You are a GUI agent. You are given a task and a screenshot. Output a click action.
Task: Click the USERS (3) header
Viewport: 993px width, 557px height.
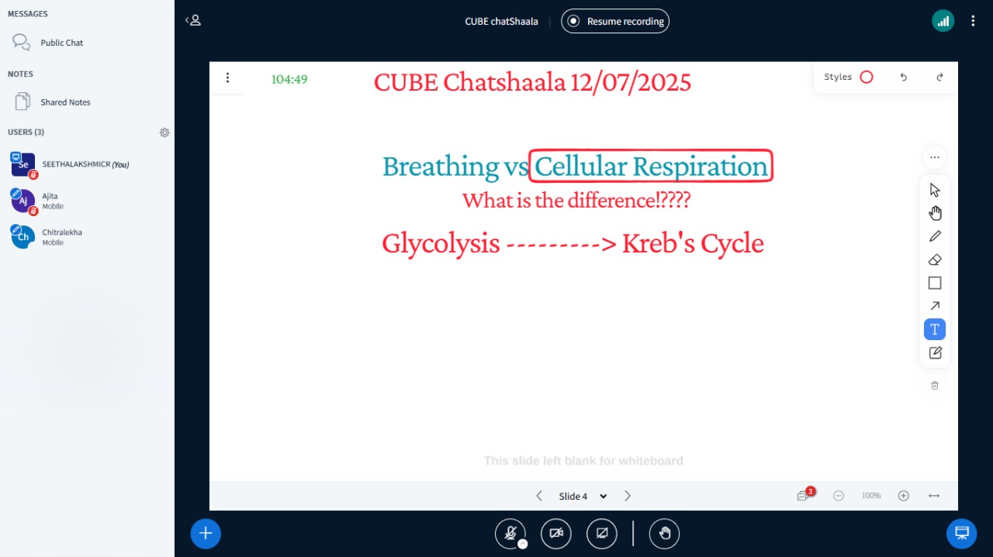click(26, 132)
